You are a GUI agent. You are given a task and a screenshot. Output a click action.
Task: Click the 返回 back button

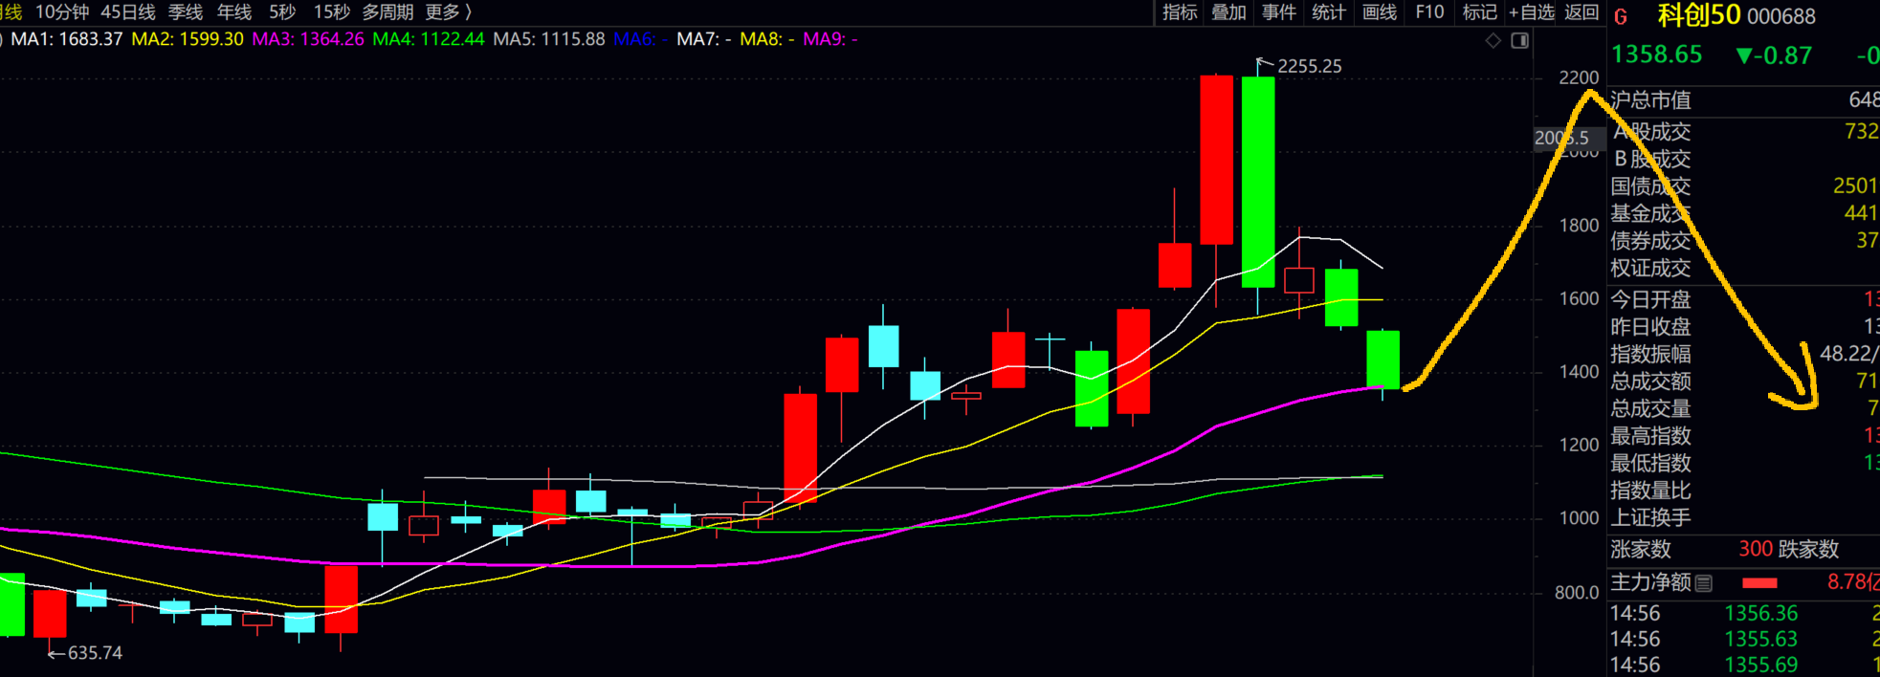[1581, 12]
